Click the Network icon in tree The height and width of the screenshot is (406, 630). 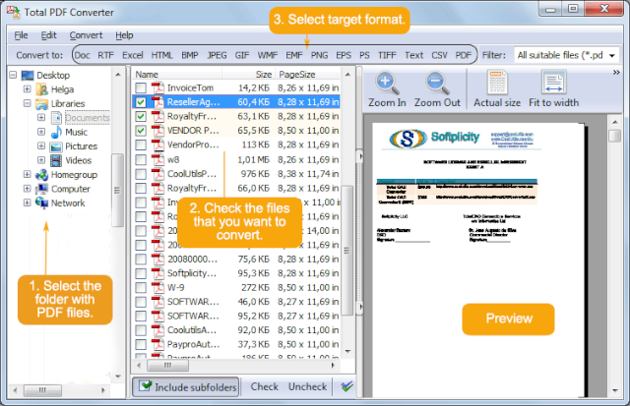[x=41, y=203]
